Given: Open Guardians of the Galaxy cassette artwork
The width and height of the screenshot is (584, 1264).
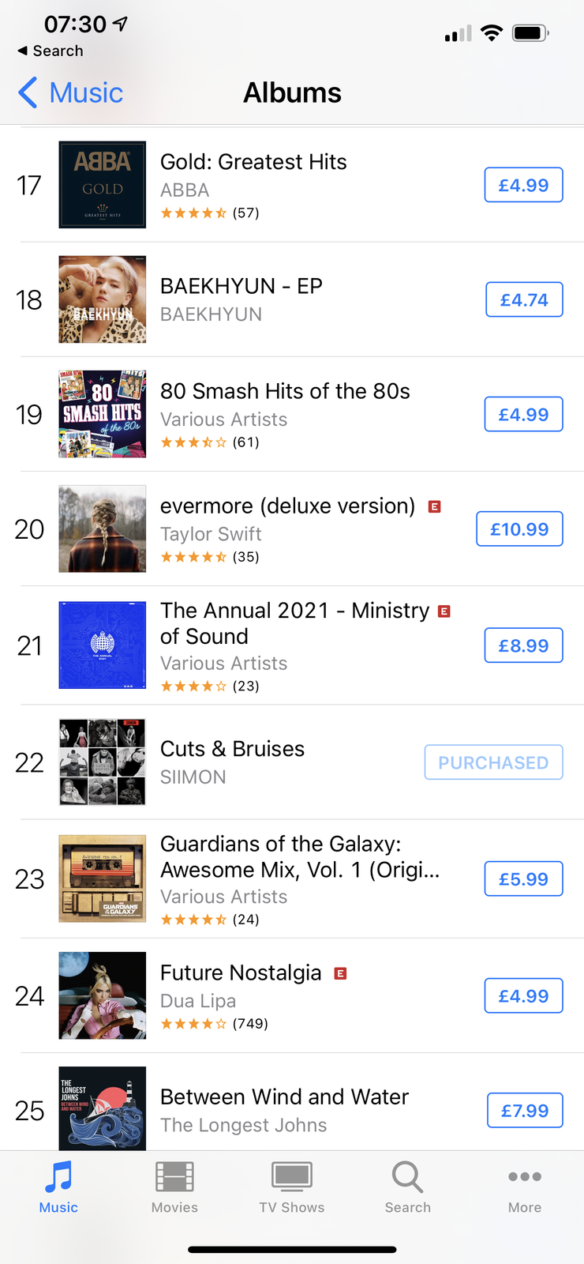Looking at the screenshot, I should tap(103, 878).
